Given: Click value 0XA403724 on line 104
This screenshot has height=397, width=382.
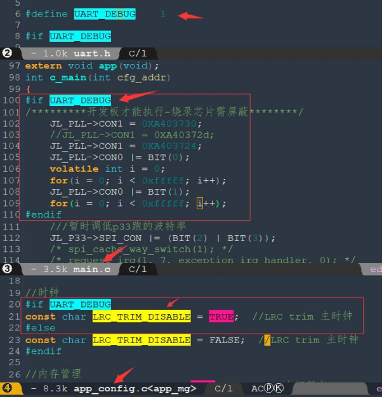Looking at the screenshot, I should 169,146.
